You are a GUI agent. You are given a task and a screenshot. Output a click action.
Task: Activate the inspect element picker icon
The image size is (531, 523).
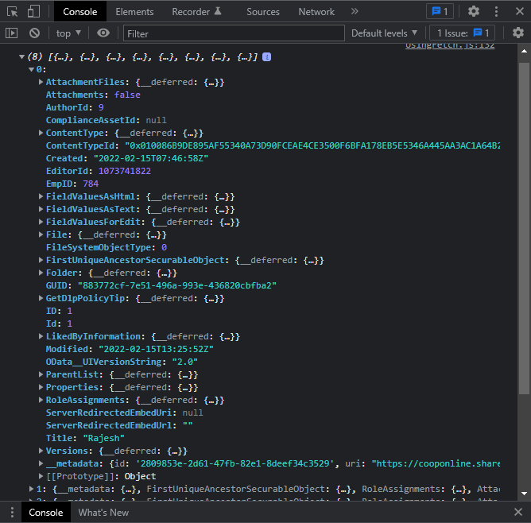pyautogui.click(x=13, y=11)
